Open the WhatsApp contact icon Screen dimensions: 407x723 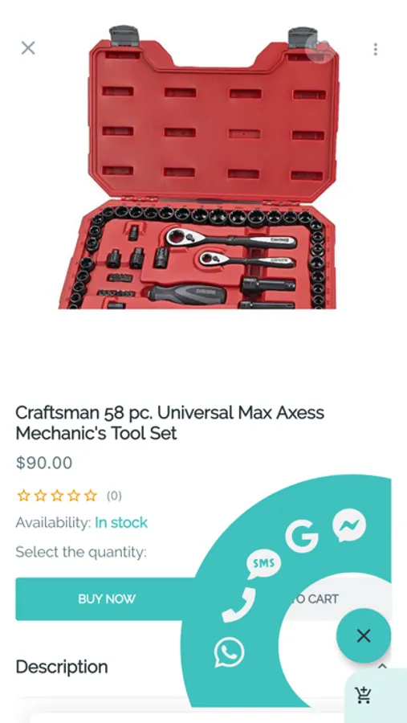[x=229, y=652]
